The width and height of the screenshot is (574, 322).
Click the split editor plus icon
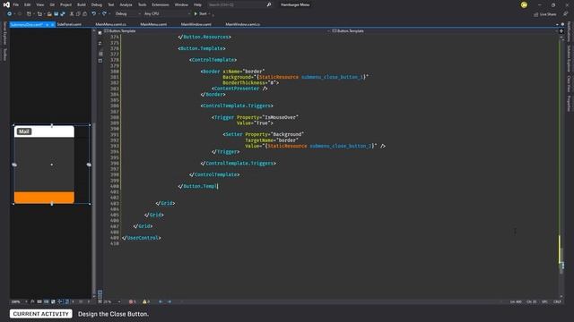coord(561,31)
